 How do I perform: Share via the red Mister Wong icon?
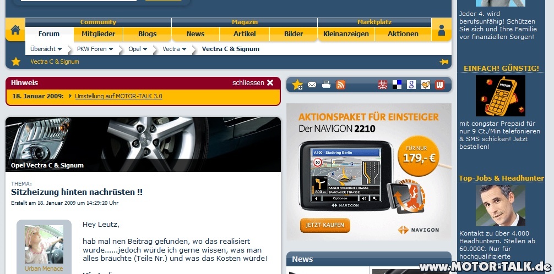click(383, 85)
